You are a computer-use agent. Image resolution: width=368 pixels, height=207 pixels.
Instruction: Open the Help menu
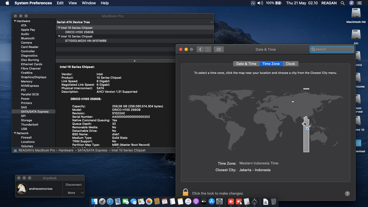(x=105, y=3)
